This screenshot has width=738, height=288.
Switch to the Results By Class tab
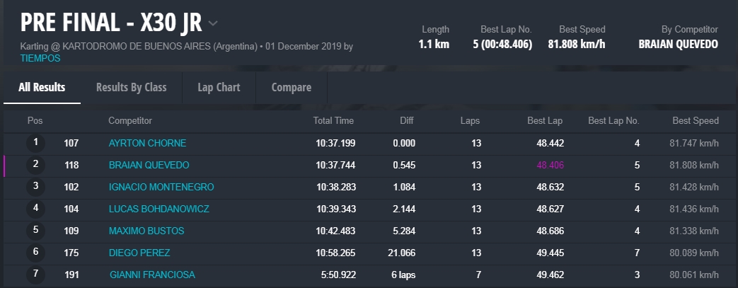tap(131, 88)
